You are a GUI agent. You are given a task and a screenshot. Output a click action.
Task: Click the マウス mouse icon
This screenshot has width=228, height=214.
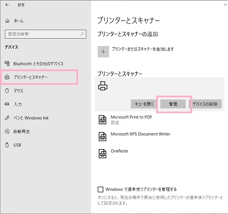[7, 90]
